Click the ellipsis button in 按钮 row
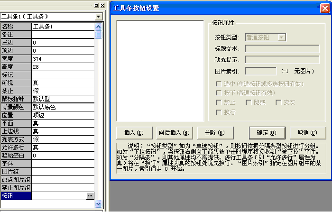 click(90, 195)
